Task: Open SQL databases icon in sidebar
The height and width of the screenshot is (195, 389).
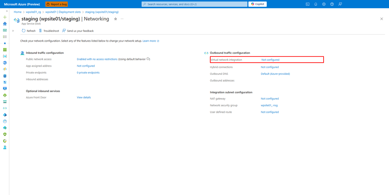Action: (5, 76)
